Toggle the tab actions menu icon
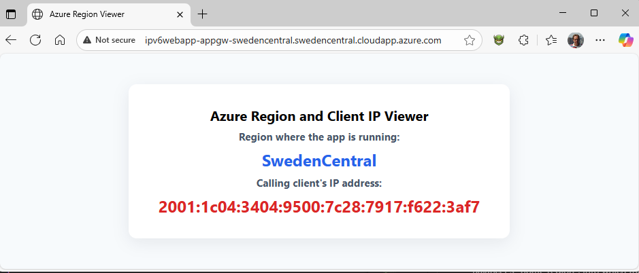Viewport: 639px width, 273px height. click(x=11, y=14)
